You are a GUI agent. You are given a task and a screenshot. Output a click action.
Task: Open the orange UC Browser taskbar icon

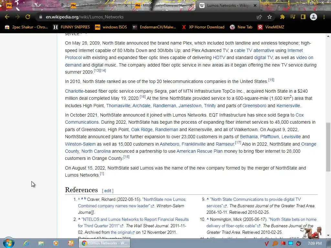click(70, 243)
